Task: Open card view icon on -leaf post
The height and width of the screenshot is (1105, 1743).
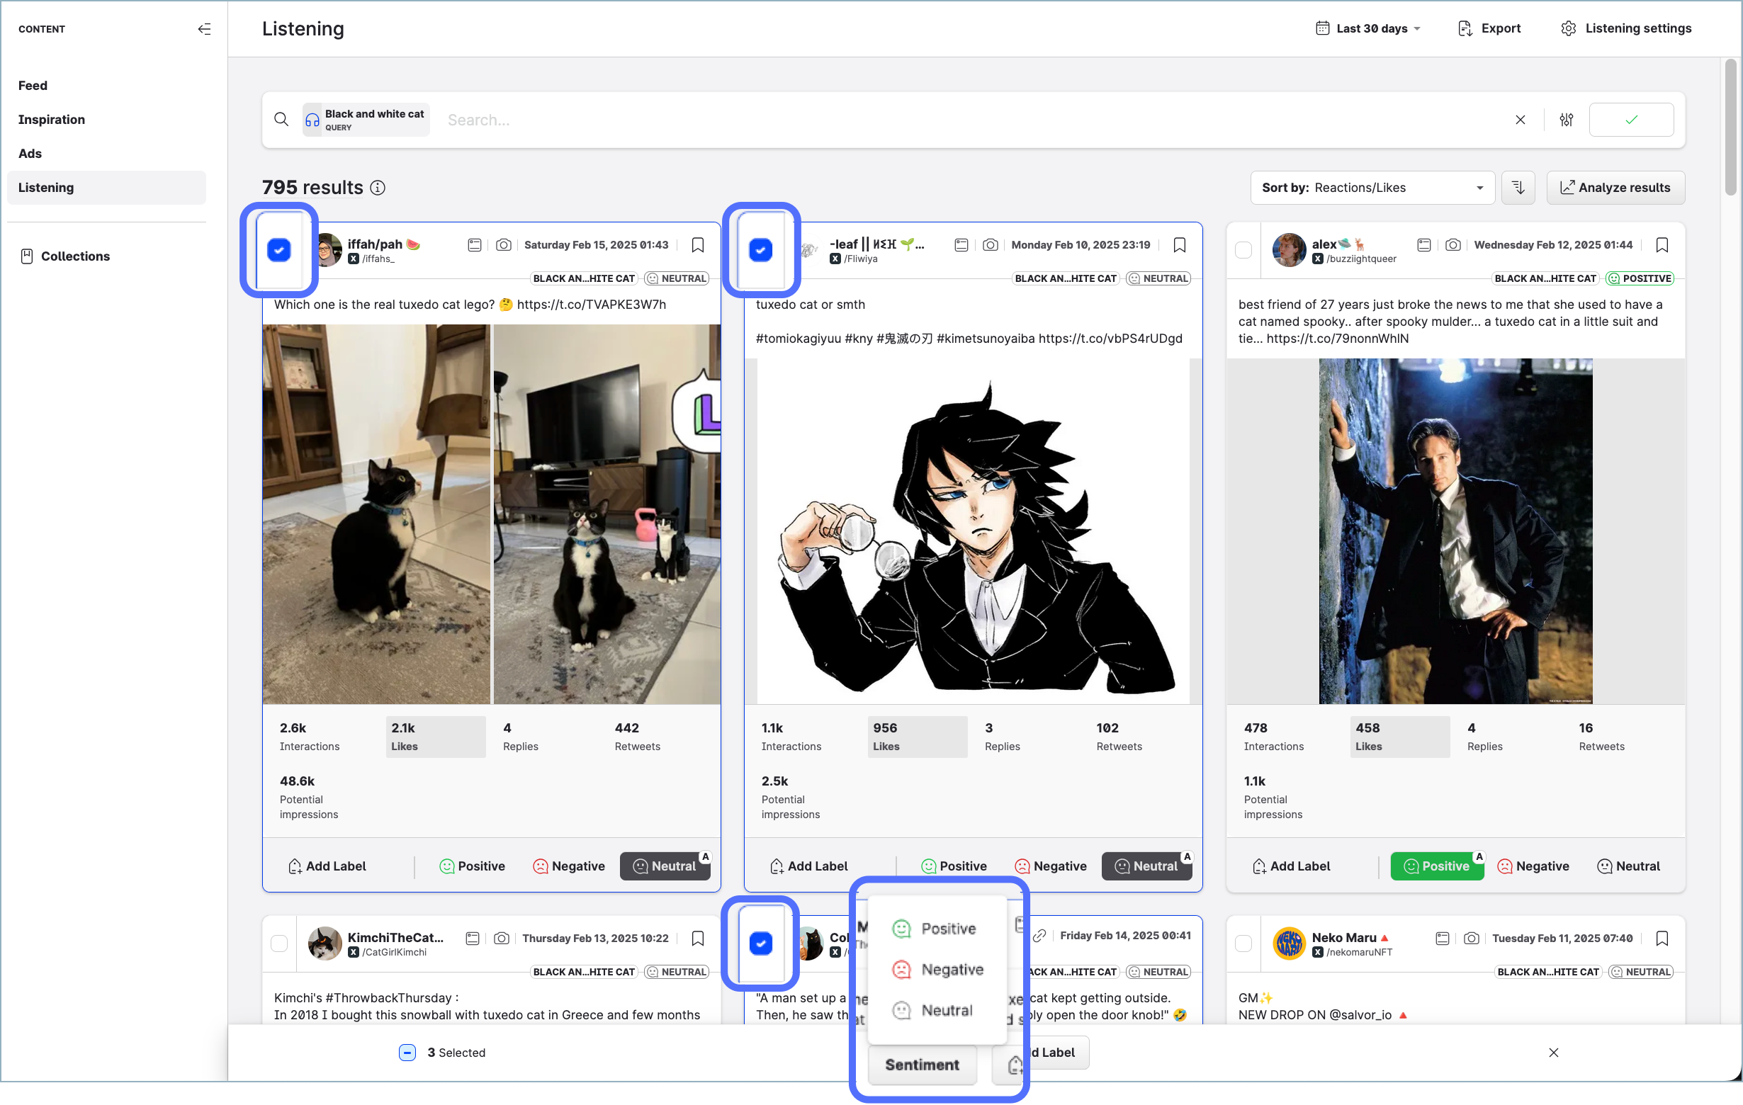Action: point(961,245)
